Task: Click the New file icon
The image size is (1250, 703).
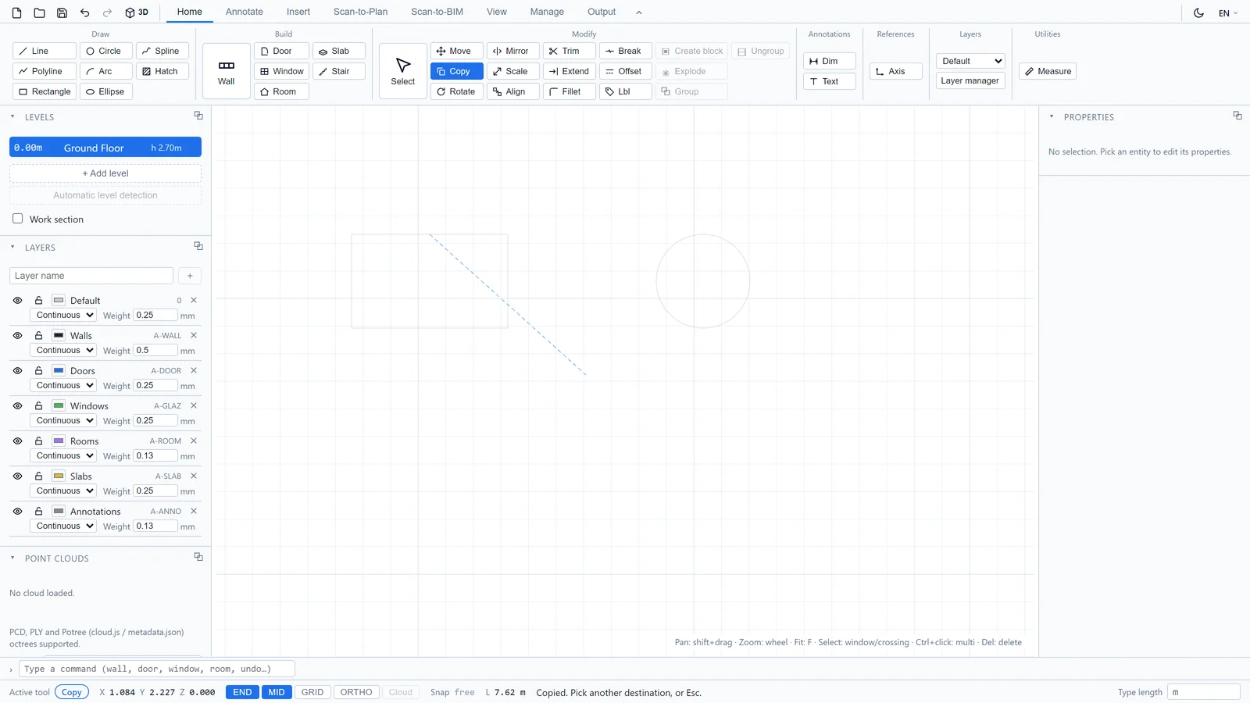Action: (x=16, y=12)
